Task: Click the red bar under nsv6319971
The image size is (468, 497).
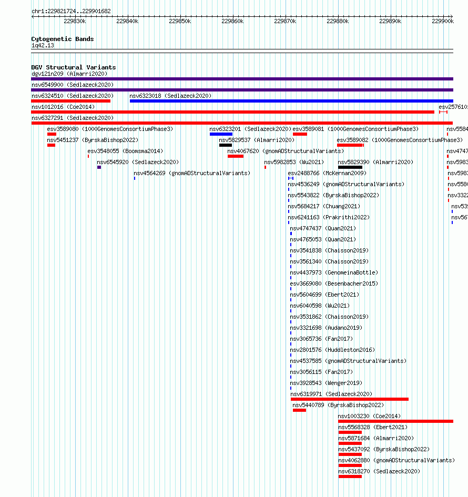Action: [x=350, y=399]
